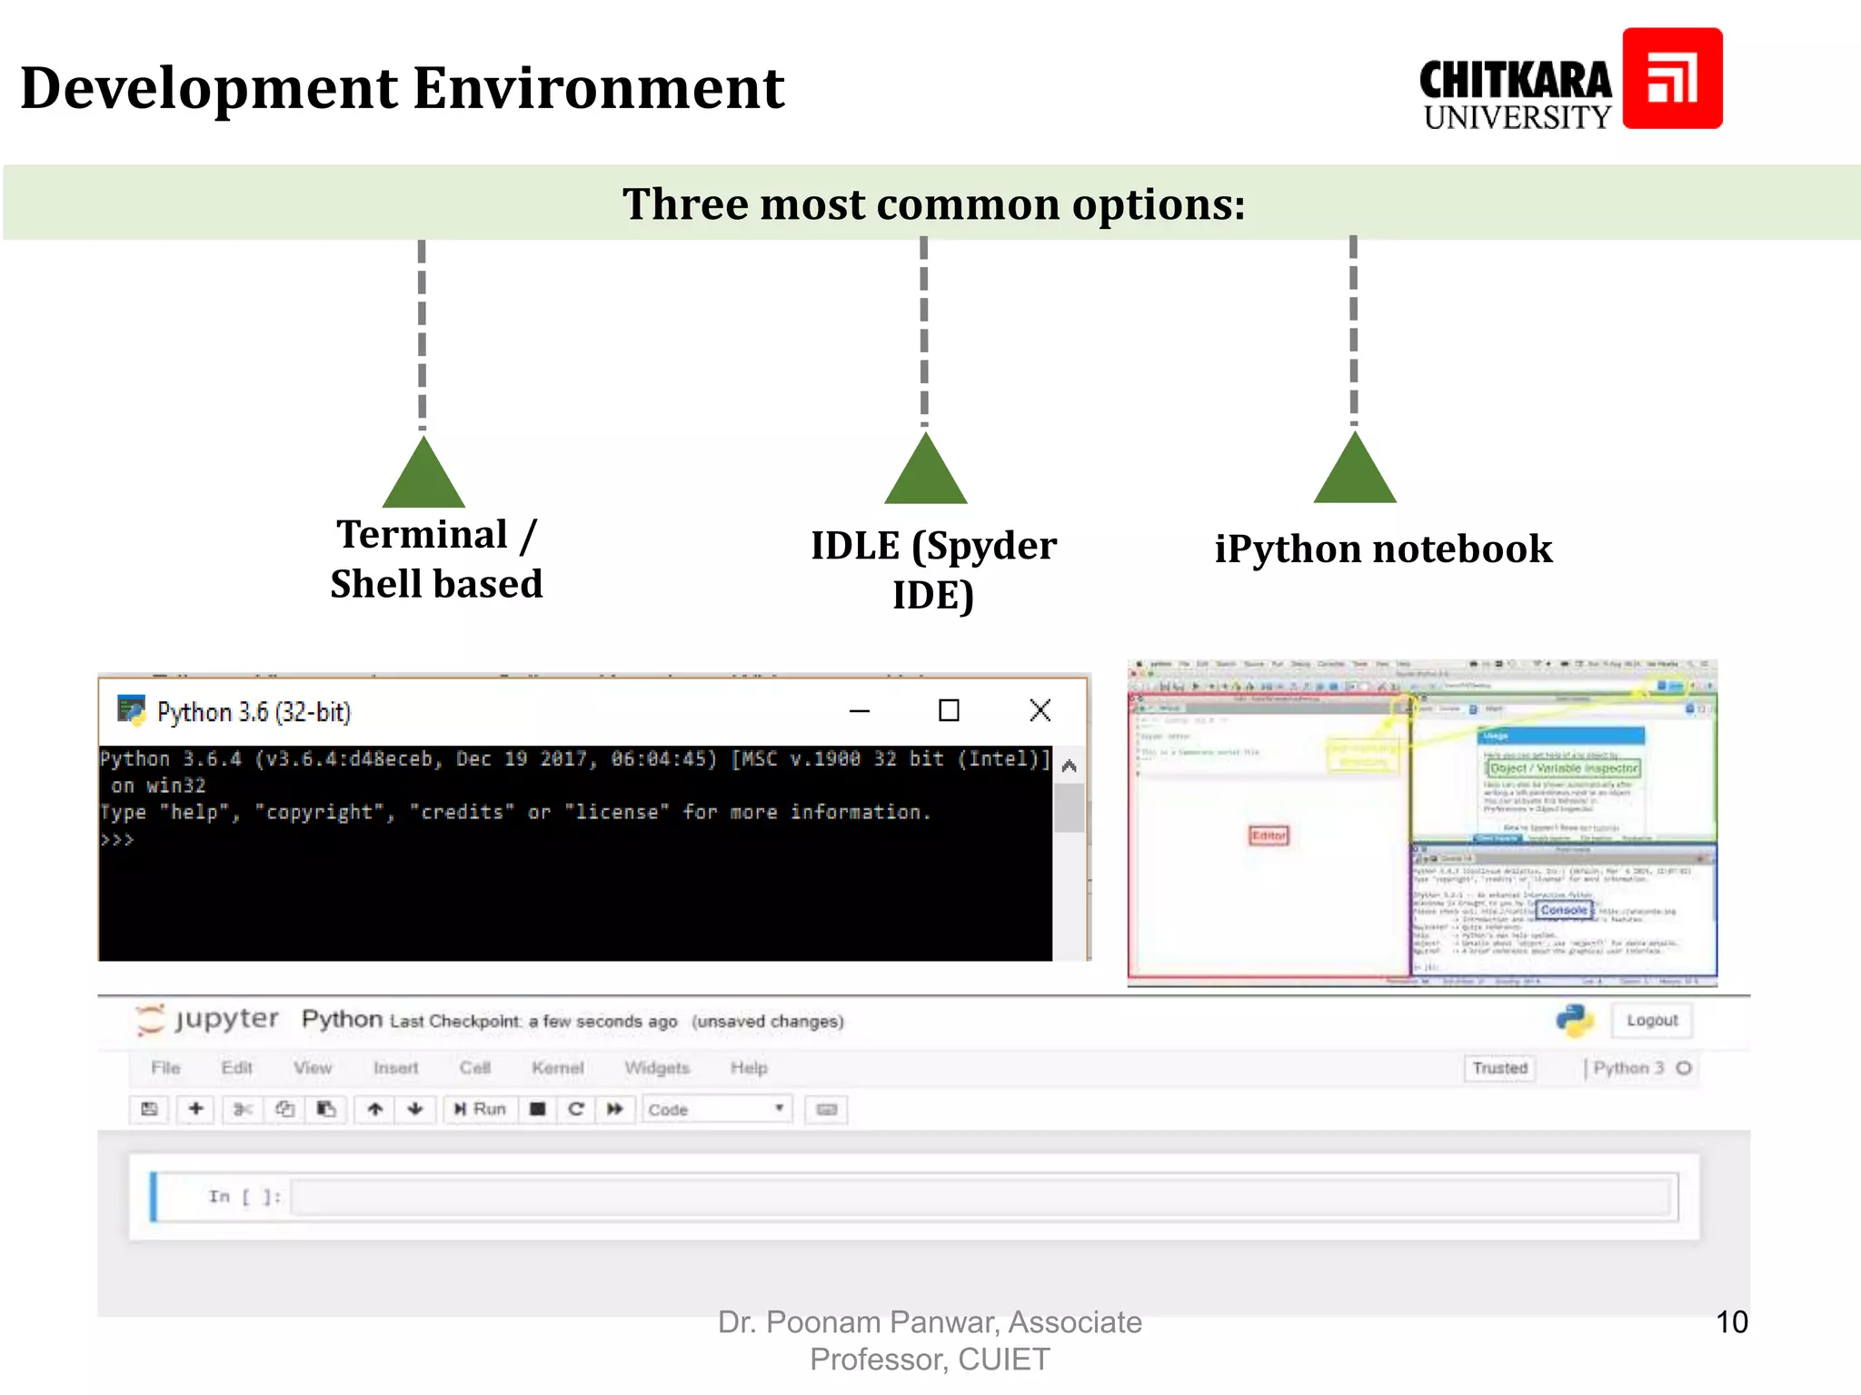Open the Code cell type dropdown
Image resolution: width=1861 pixels, height=1395 pixels.
click(x=716, y=1109)
